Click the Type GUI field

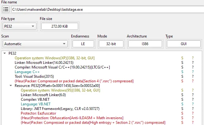click(184, 44)
